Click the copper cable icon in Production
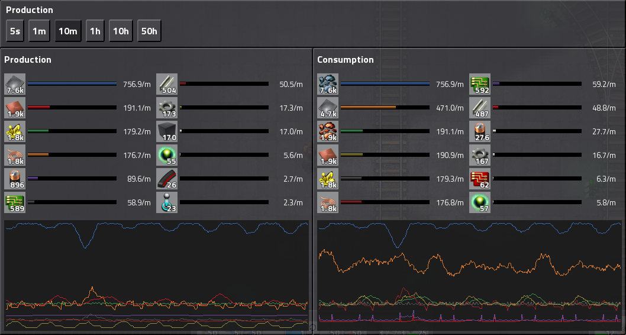This screenshot has height=335, width=626. [x=15, y=155]
